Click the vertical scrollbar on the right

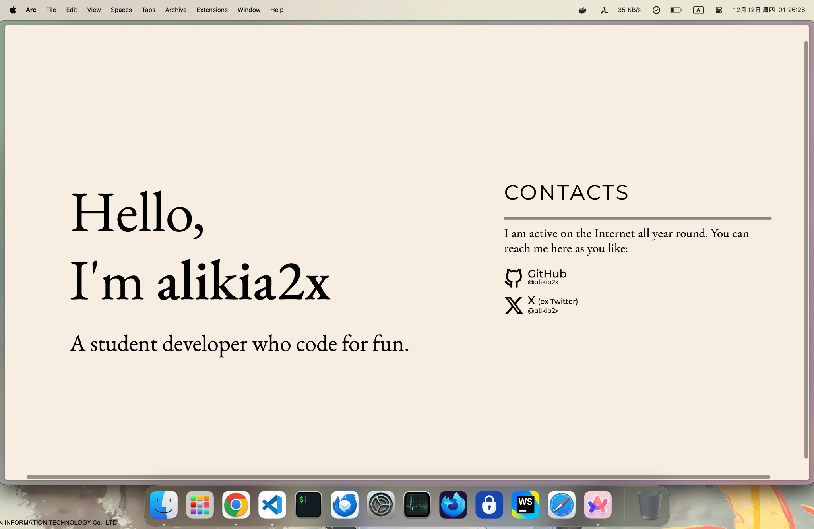click(806, 250)
